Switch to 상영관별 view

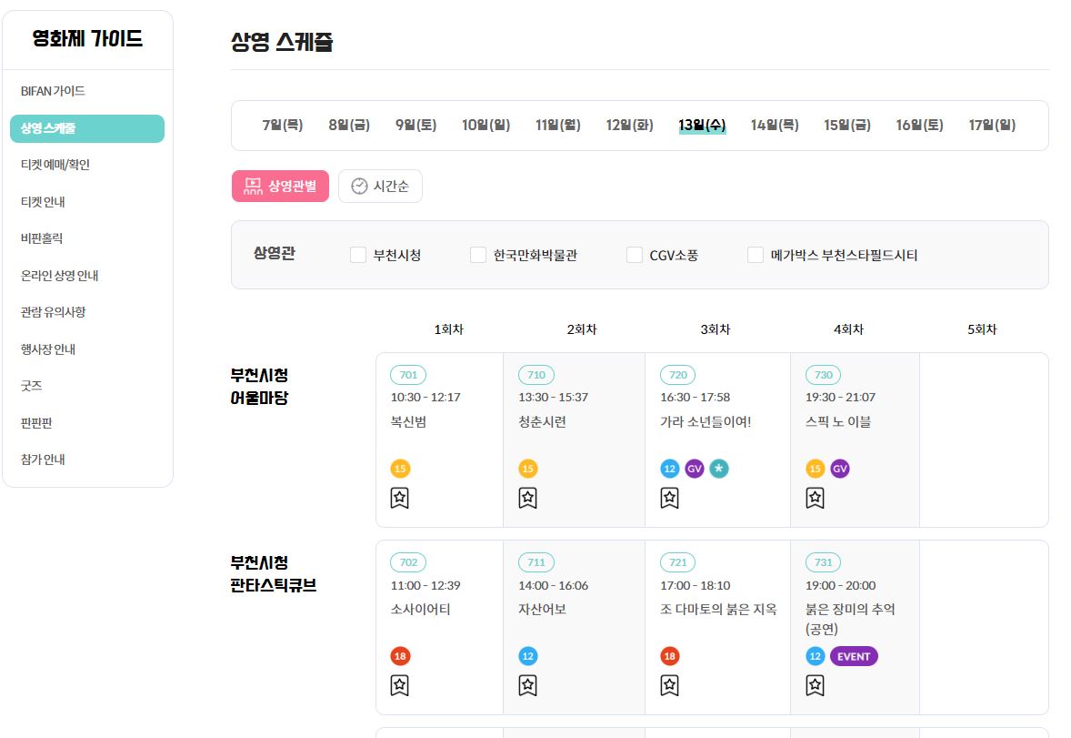pyautogui.click(x=280, y=186)
